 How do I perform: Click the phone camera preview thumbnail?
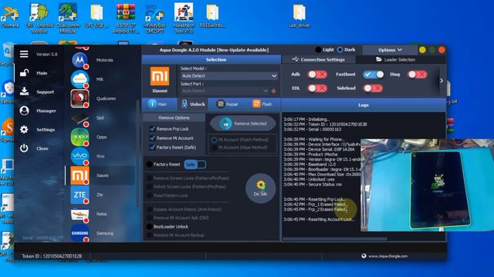[x=428, y=185]
